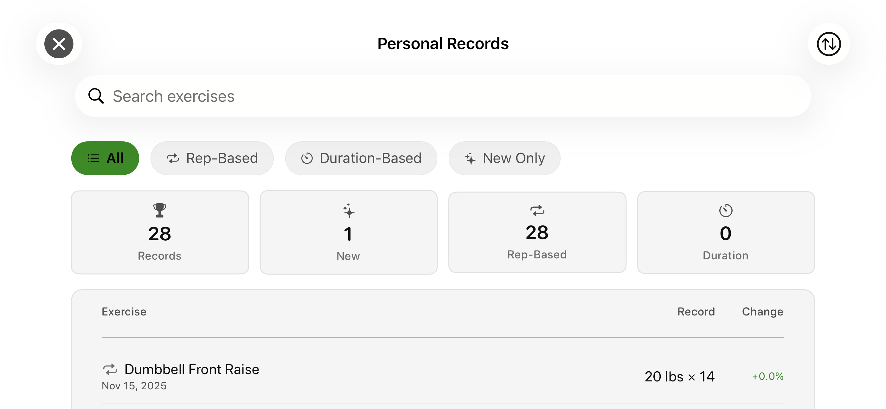The height and width of the screenshot is (409, 886).
Task: Click the 20 lbs × 14 record value
Action: pyautogui.click(x=679, y=376)
